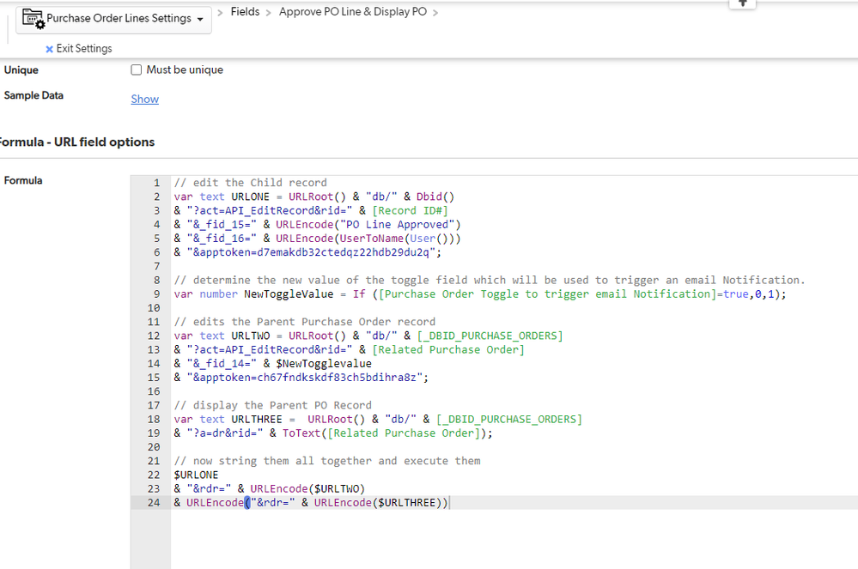The height and width of the screenshot is (569, 858).
Task: Click the Unique field label
Action: (x=21, y=70)
